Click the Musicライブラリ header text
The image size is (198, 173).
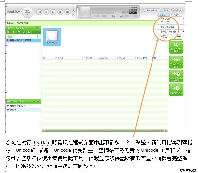click(x=18, y=23)
